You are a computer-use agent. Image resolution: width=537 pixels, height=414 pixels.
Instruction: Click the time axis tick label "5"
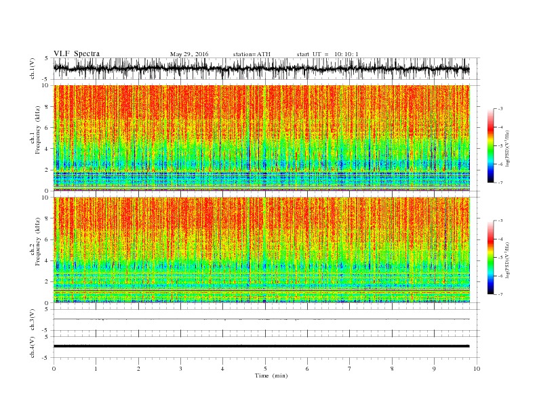[265, 369]
